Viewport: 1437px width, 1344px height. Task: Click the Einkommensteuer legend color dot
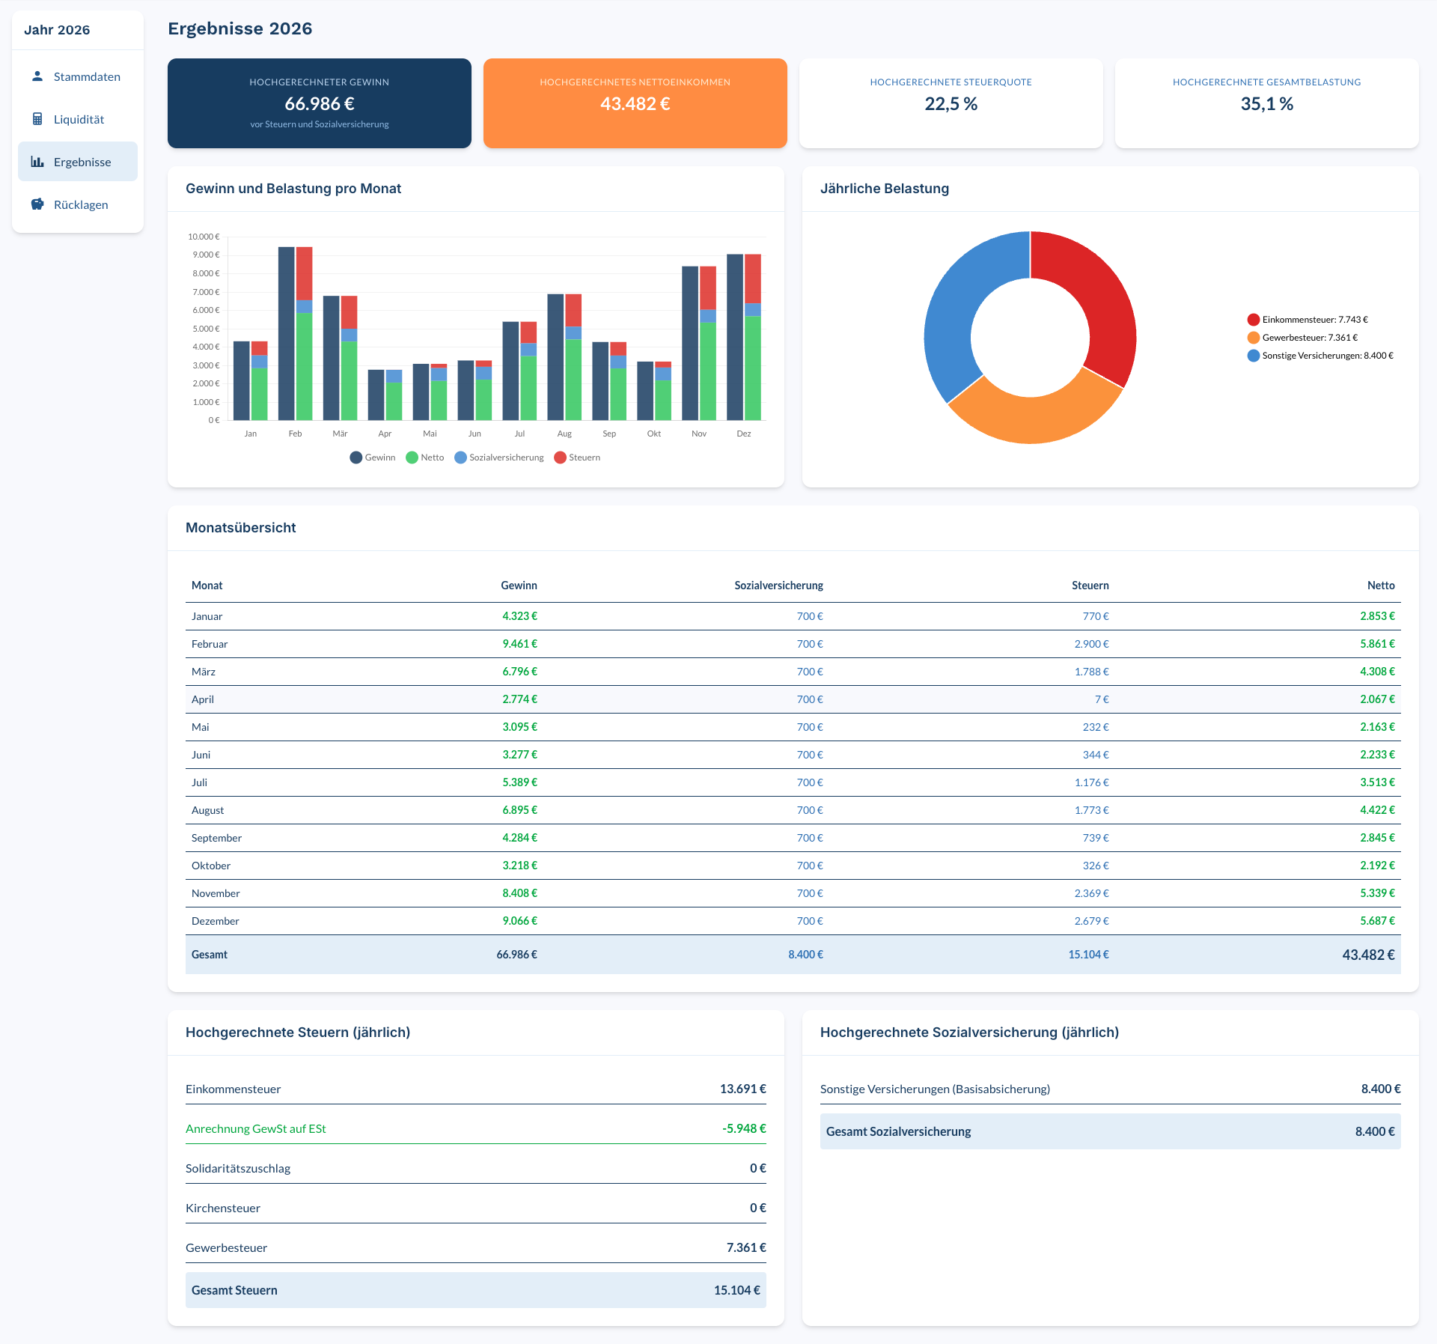click(1254, 320)
